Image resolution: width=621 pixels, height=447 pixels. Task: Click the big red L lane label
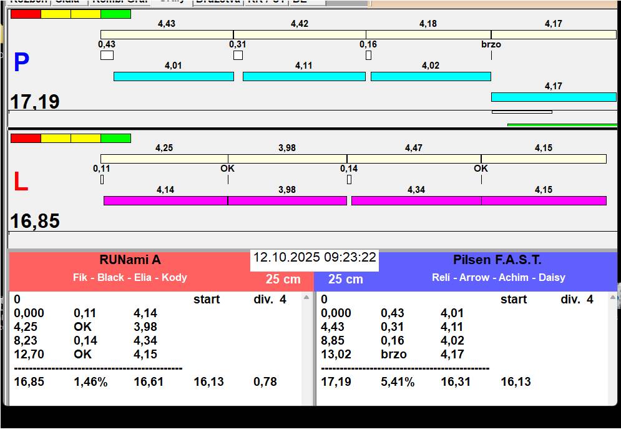pyautogui.click(x=21, y=182)
